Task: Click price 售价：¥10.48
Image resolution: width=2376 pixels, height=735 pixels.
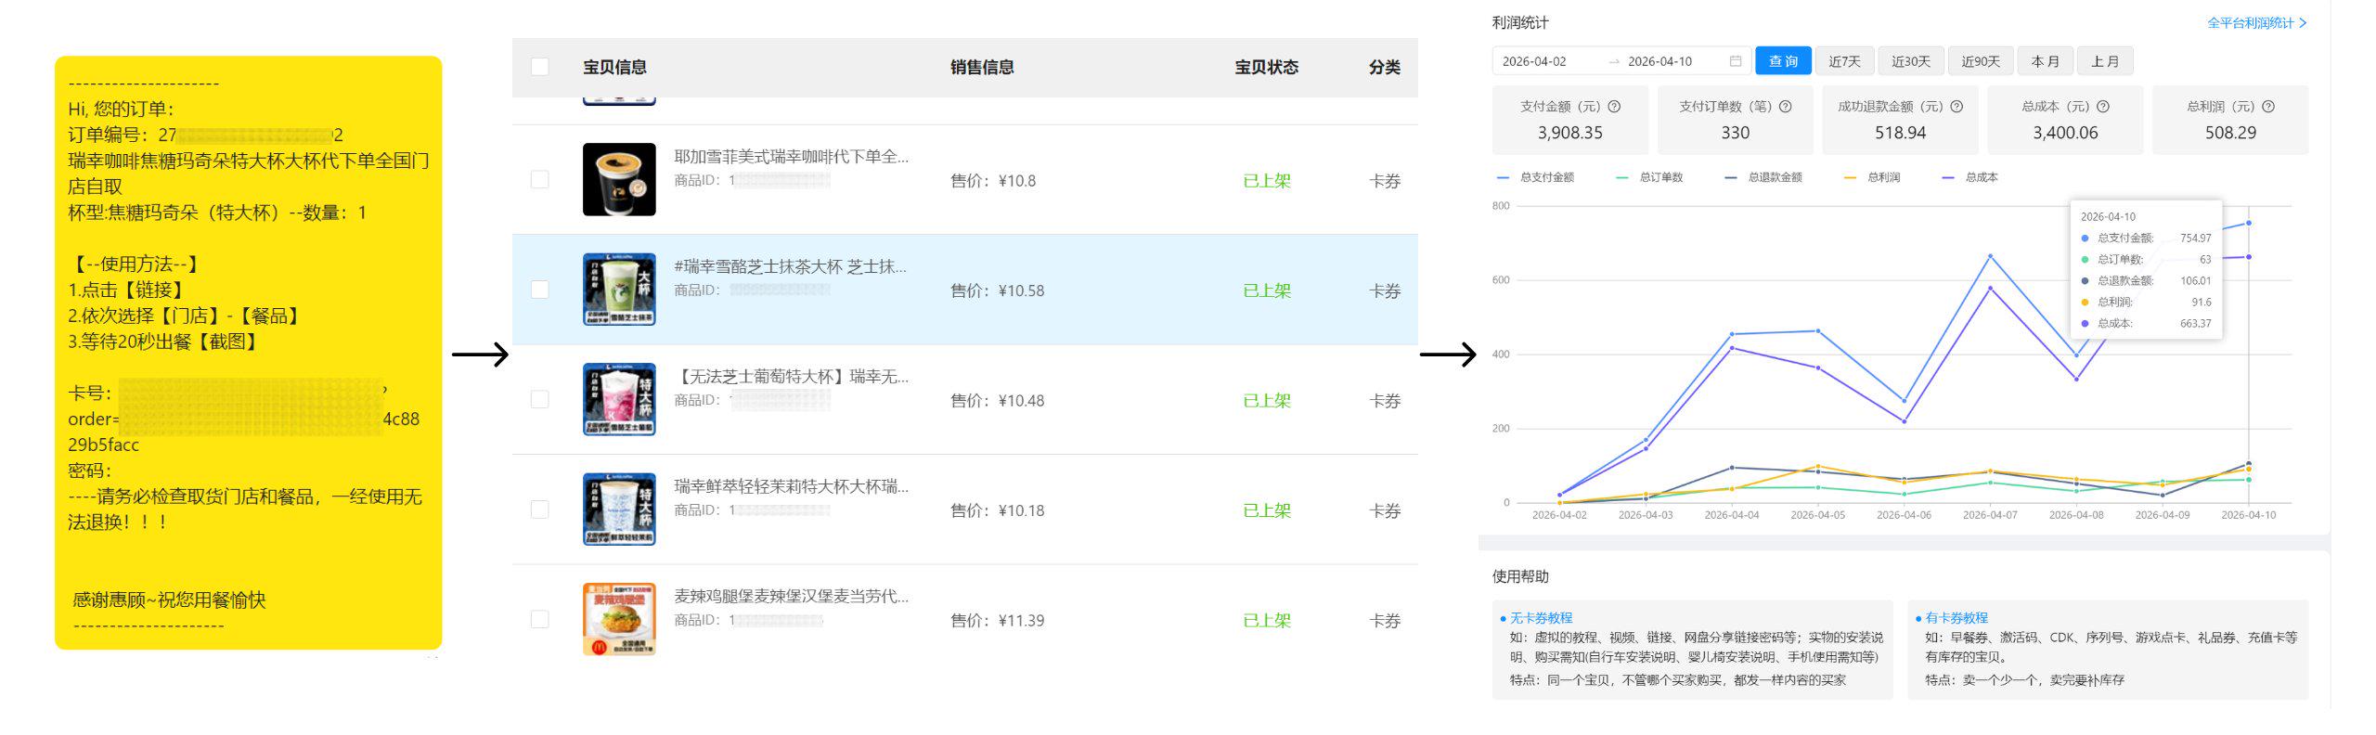Action: click(997, 401)
